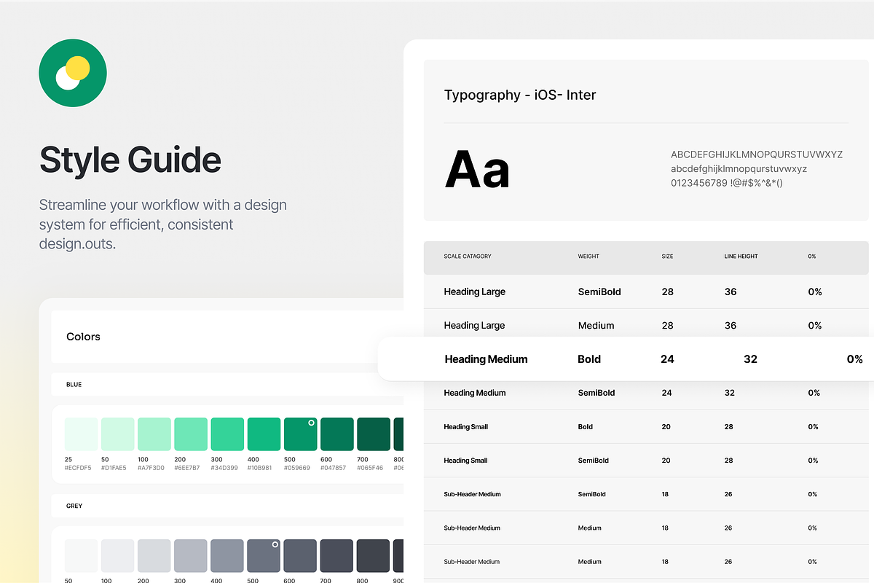This screenshot has width=874, height=583.
Task: Click the "#065F46" hex code label
Action: [370, 468]
